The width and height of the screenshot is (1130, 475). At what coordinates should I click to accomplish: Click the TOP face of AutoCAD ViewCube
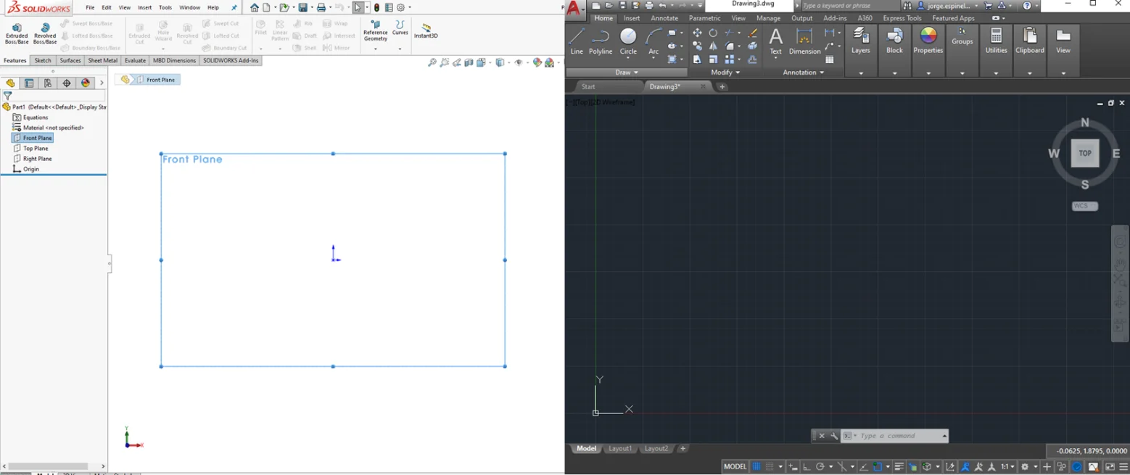click(x=1085, y=153)
